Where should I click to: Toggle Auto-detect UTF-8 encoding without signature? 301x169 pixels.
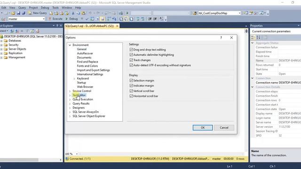tap(131, 65)
